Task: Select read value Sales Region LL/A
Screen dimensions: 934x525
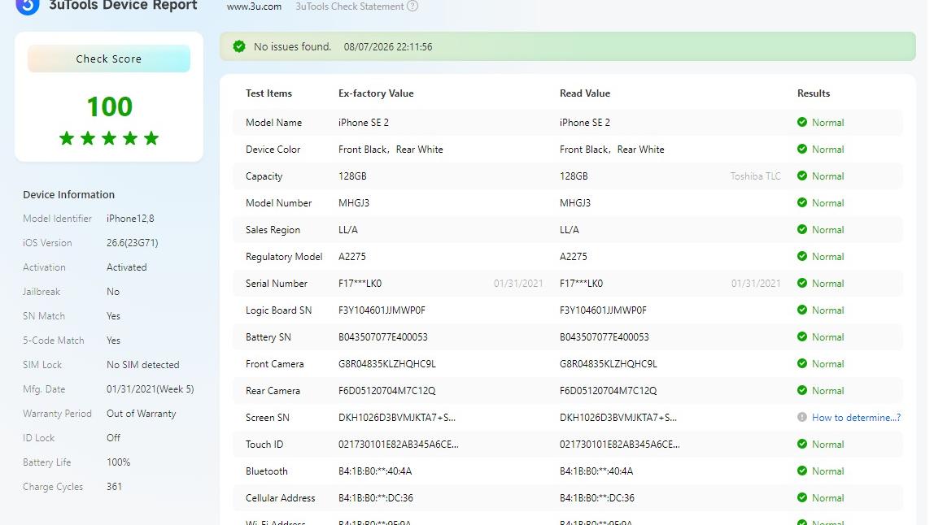Action: pyautogui.click(x=569, y=230)
